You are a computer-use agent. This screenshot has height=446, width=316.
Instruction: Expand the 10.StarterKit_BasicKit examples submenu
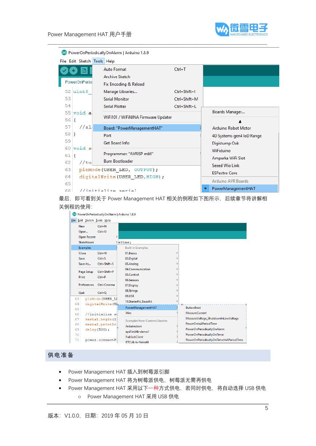(148, 301)
